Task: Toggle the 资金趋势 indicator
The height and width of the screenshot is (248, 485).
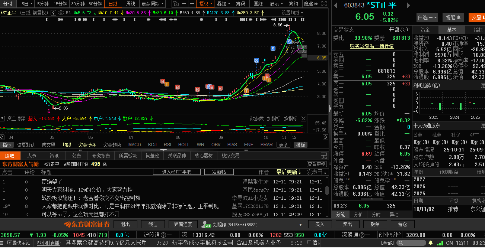Action: (112, 145)
